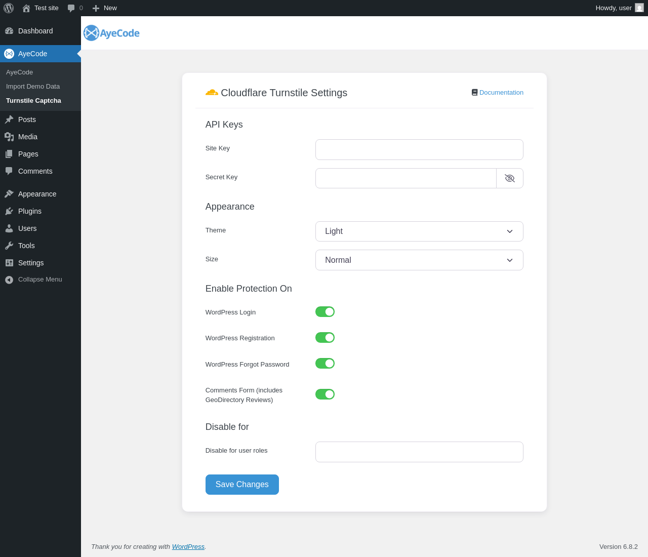Click the Plugins plug icon in sidebar

[x=9, y=211]
